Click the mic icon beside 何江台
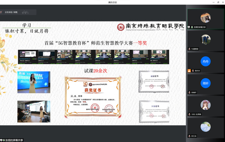225x142 pixels. 190,136
